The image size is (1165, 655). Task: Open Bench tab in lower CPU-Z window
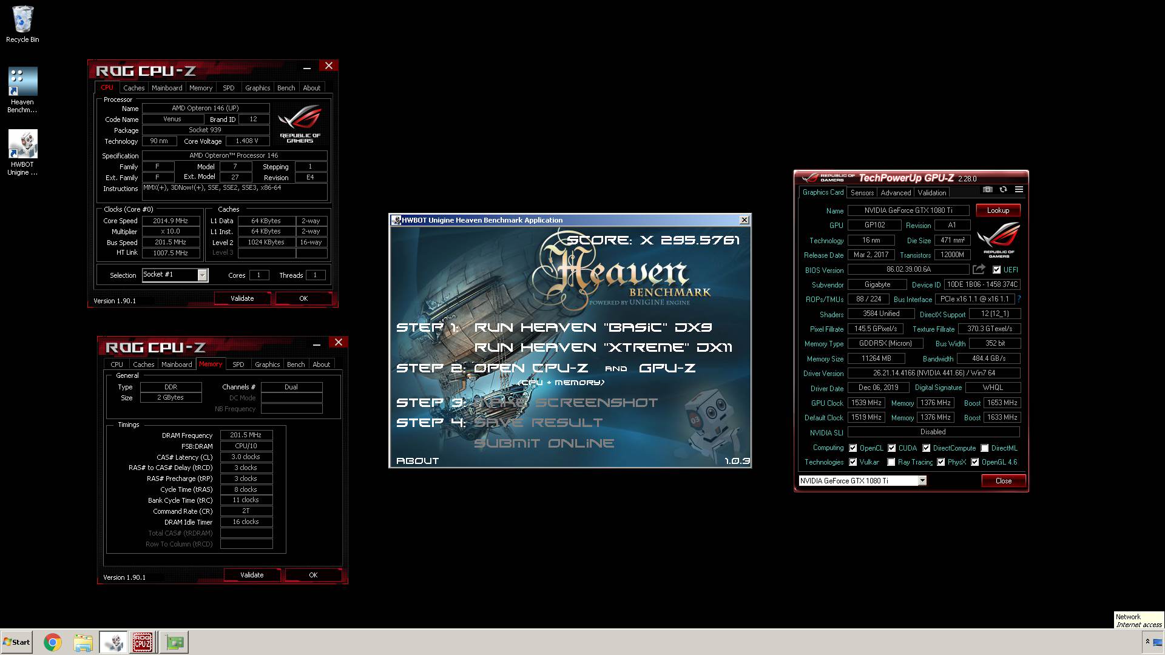[296, 364]
